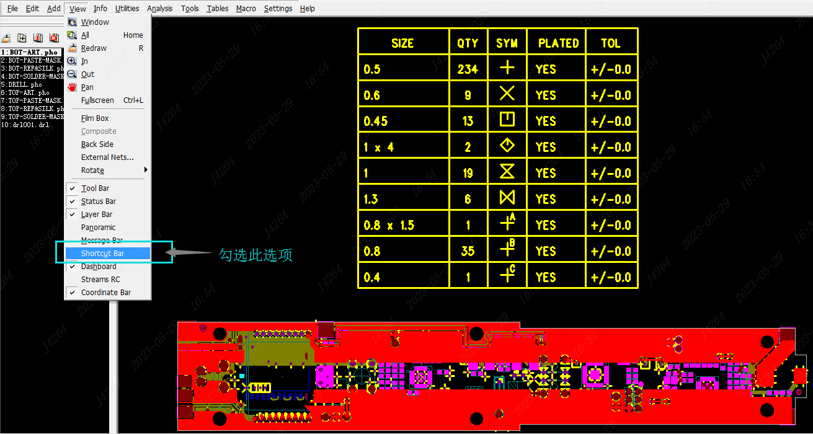Choose External Nets... menu entry
Image resolution: width=813 pixels, height=434 pixels.
(107, 157)
